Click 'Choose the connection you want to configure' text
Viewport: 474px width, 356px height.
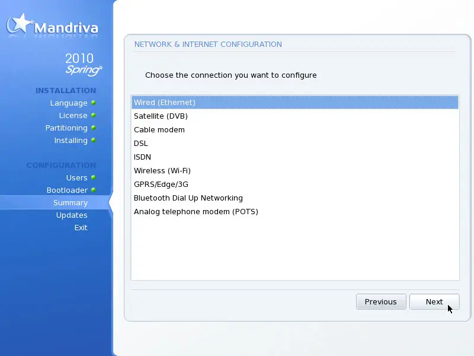click(x=231, y=75)
